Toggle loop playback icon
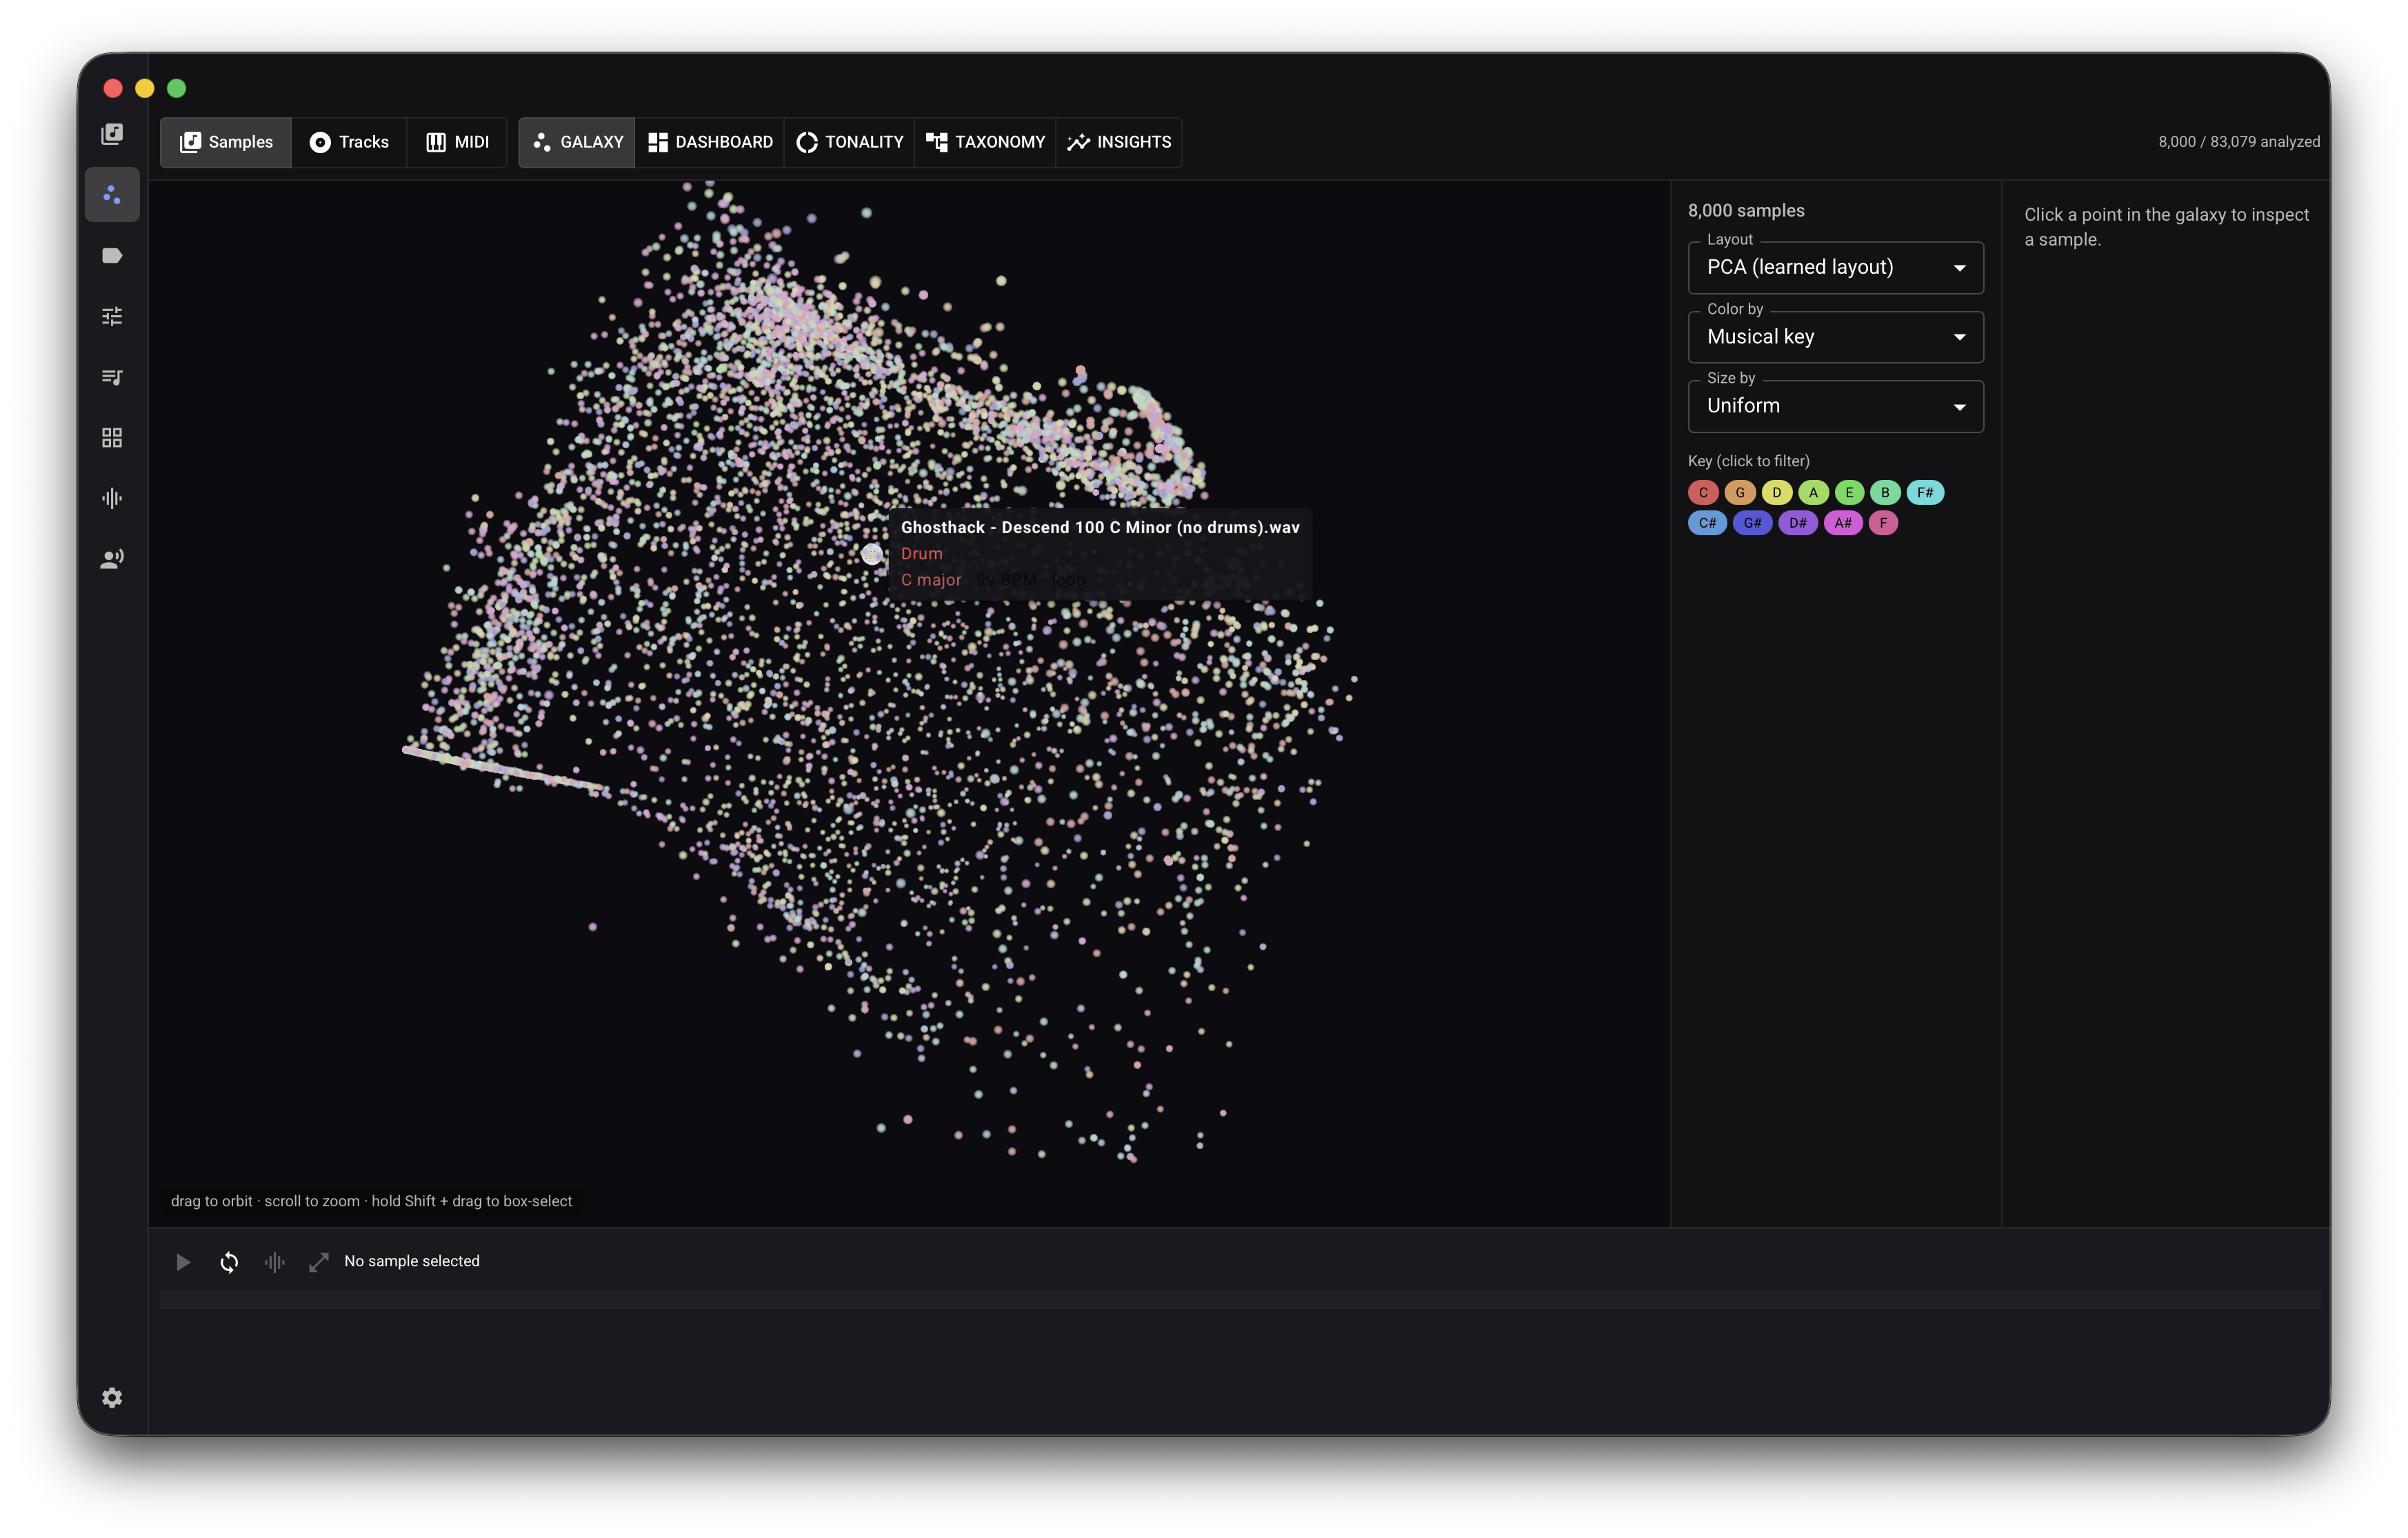 229,1262
